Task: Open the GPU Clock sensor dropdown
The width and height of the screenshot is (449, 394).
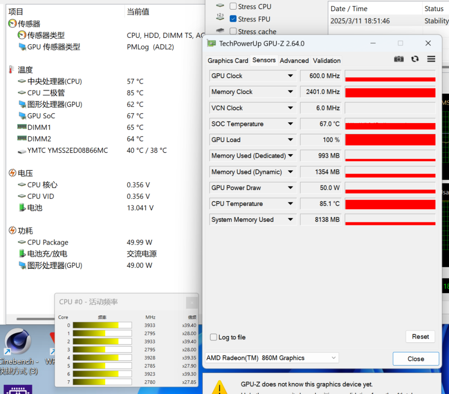Action: tap(290, 76)
